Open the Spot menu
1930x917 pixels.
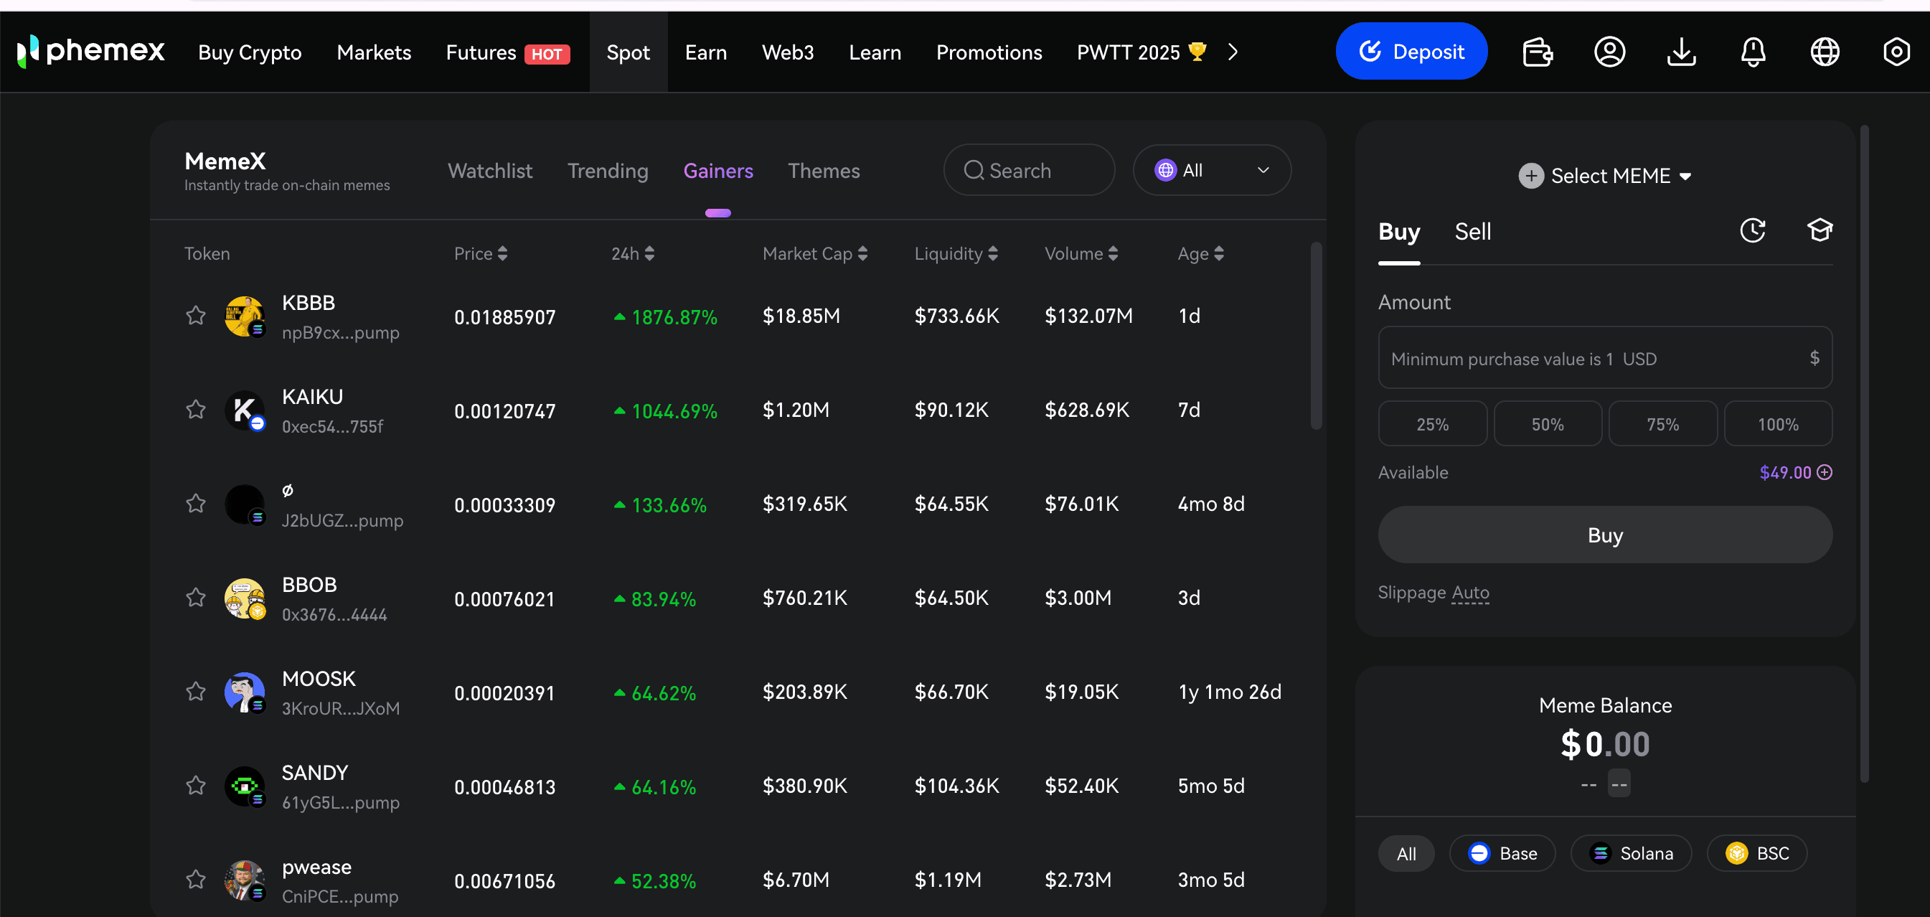(628, 52)
